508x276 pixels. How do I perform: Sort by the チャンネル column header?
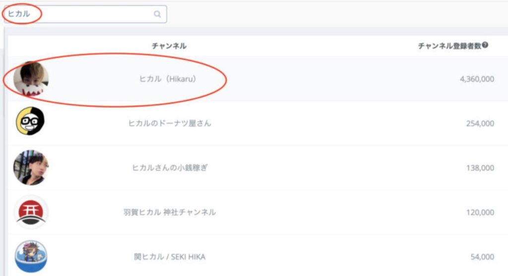[x=169, y=46]
